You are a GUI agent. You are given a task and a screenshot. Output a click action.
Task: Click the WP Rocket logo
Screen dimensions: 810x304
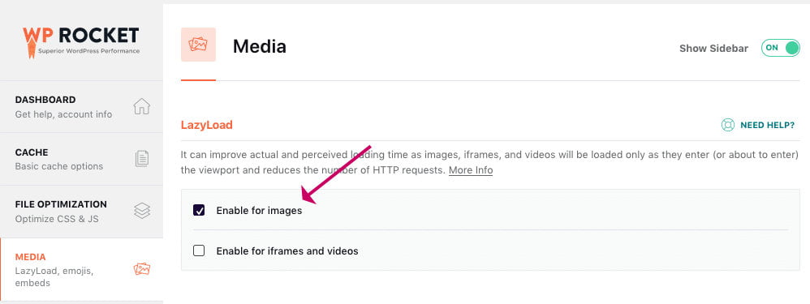coord(81,42)
